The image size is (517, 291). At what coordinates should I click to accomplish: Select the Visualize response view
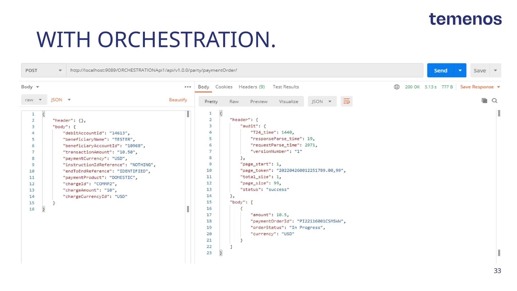[x=289, y=102]
